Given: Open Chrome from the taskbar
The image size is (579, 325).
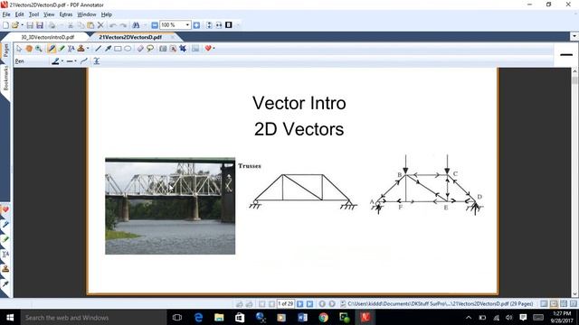Looking at the screenshot, I should click(x=324, y=317).
